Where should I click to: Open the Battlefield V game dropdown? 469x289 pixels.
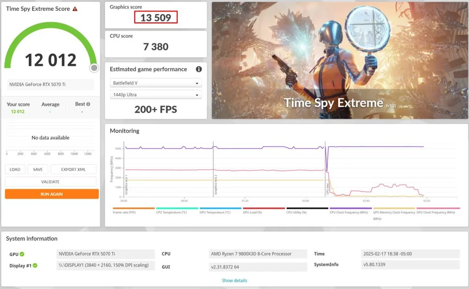[156, 83]
